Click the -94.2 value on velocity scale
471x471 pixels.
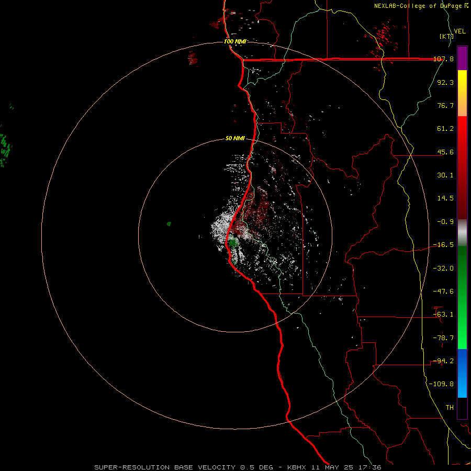(x=443, y=361)
